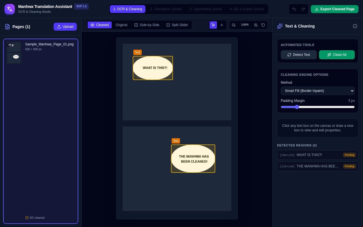
Task: Click the Clean All button
Action: [x=337, y=55]
